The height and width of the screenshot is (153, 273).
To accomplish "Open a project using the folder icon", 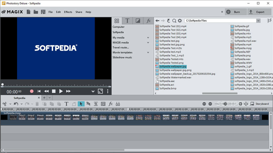I will tap(36, 12).
